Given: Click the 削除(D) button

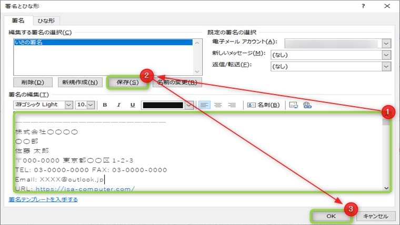Looking at the screenshot, I should click(x=33, y=83).
